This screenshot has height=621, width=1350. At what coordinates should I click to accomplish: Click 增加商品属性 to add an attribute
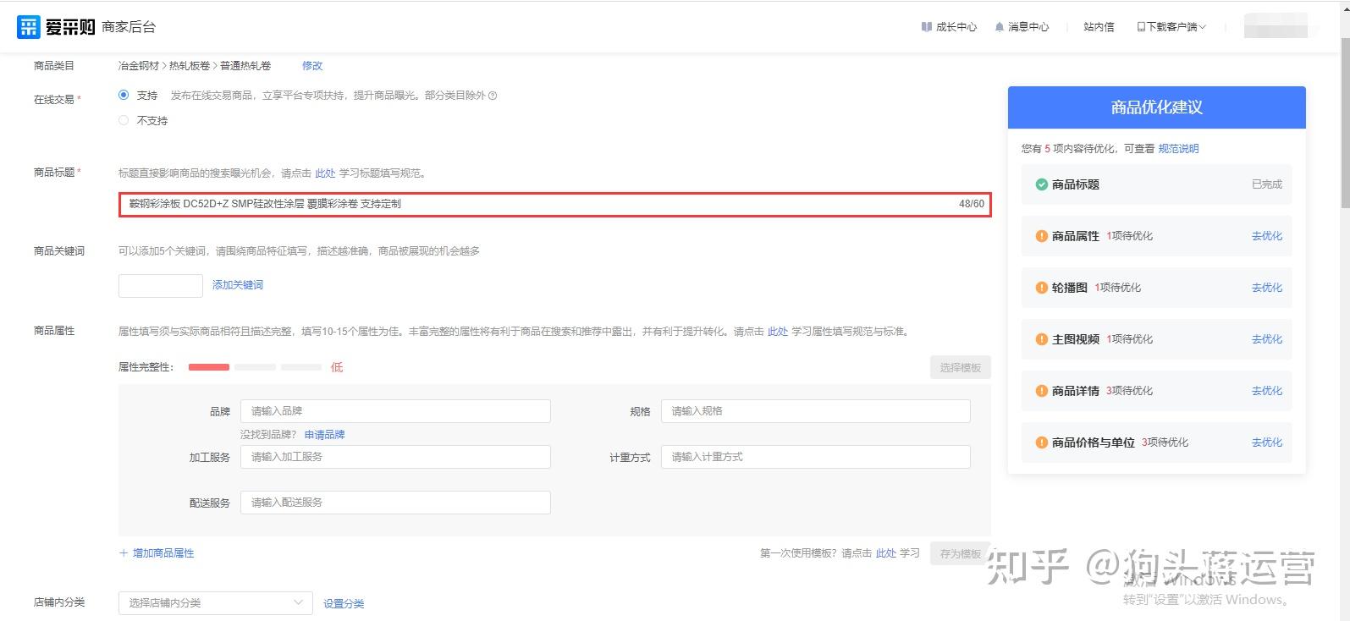tap(157, 553)
